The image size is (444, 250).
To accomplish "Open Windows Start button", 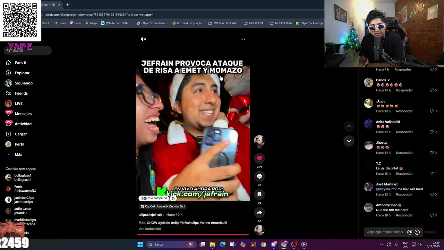I will point(140,244).
